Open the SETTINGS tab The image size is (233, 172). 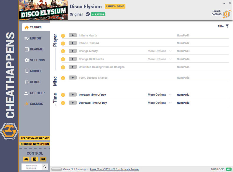(35, 60)
